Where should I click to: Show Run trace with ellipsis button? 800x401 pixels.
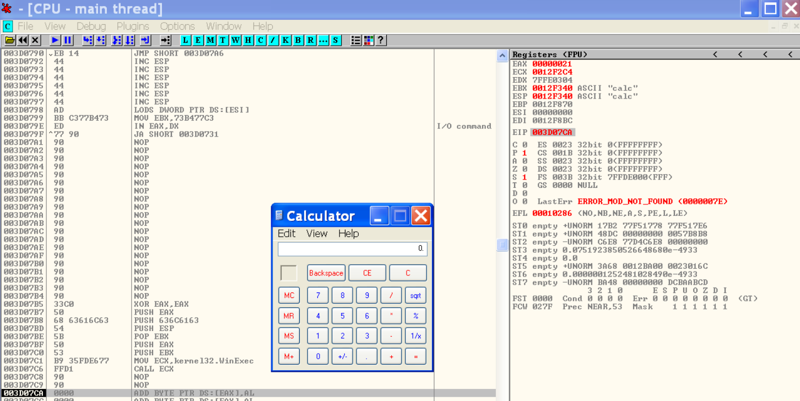(323, 40)
